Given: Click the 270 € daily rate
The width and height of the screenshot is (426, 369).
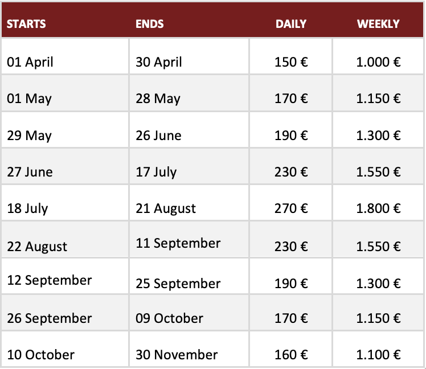Looking at the screenshot, I should pos(291,208).
